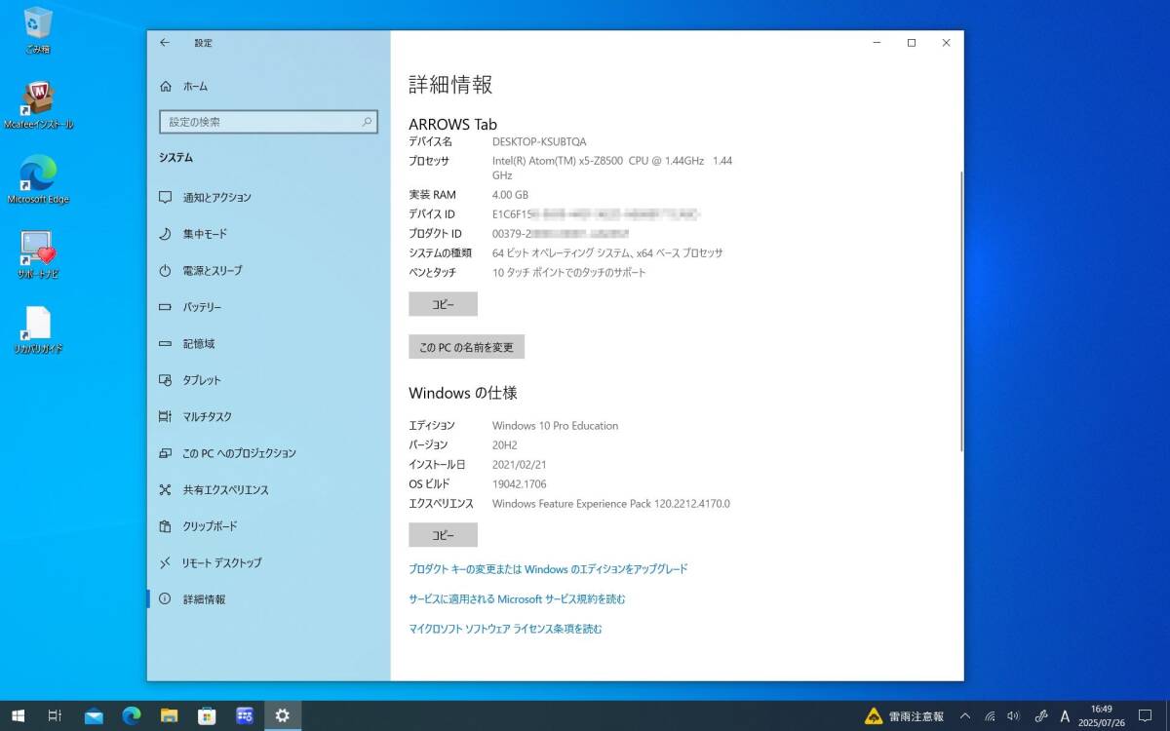Open ホーム in the Settings sidebar
This screenshot has width=1170, height=731.
[x=195, y=87]
